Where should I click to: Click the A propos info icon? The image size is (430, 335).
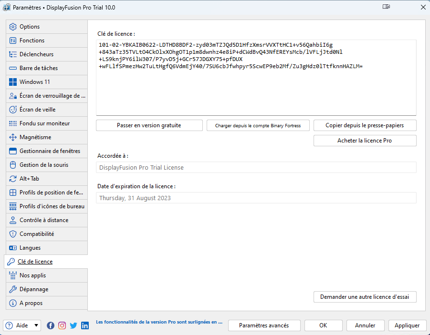click(13, 303)
